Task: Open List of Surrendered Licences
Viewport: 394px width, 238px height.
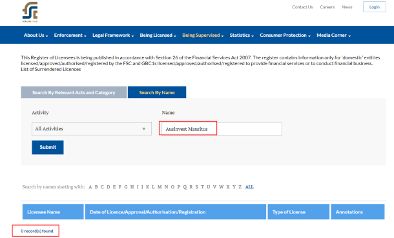Action: [51, 69]
